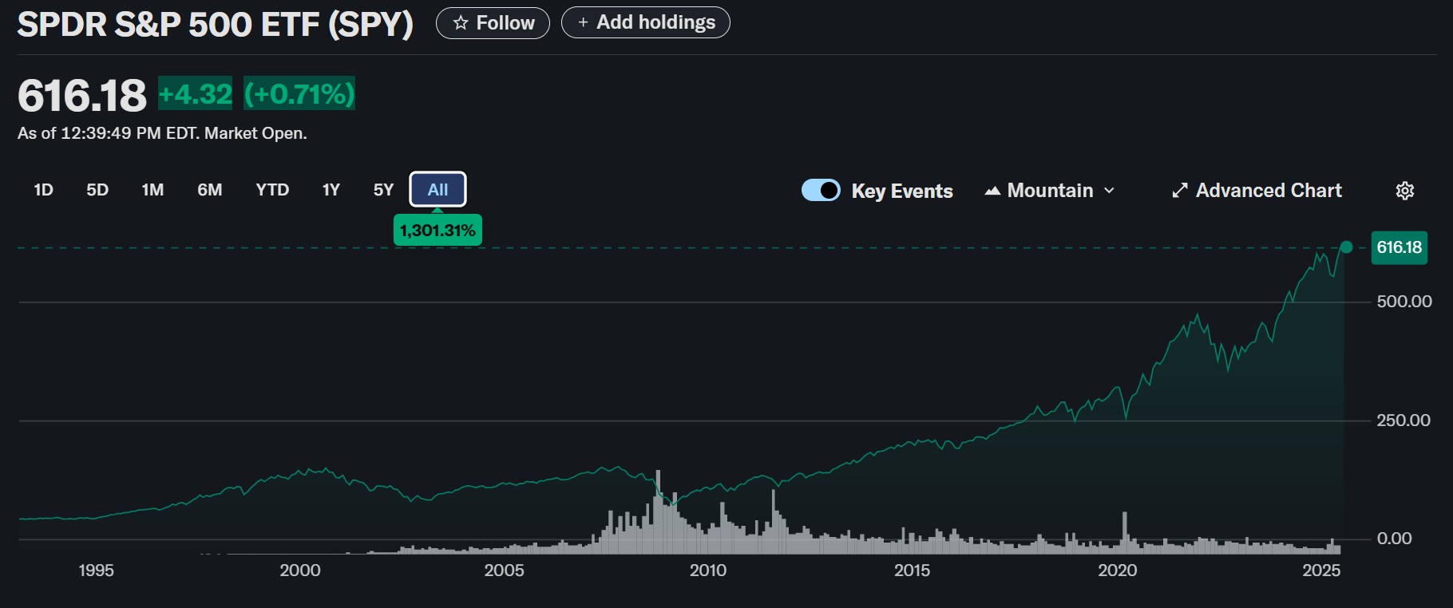Select the 5D time range tab
1453x608 pixels.
[x=97, y=190]
